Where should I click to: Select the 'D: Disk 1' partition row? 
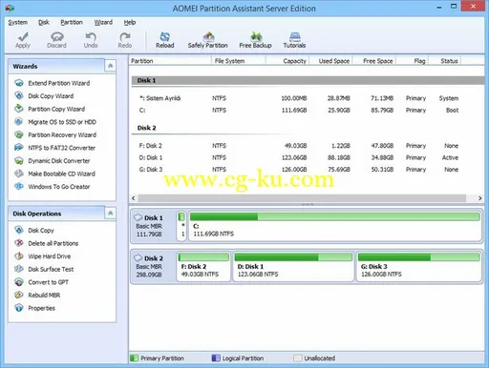click(299, 157)
